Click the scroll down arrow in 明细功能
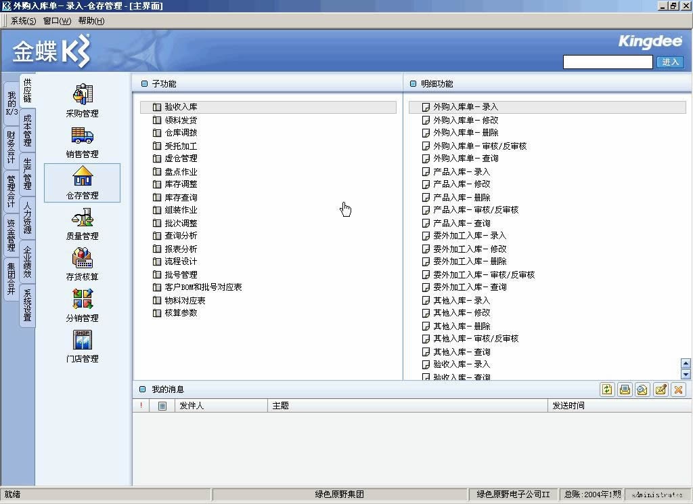The height and width of the screenshot is (504, 693). [x=686, y=375]
